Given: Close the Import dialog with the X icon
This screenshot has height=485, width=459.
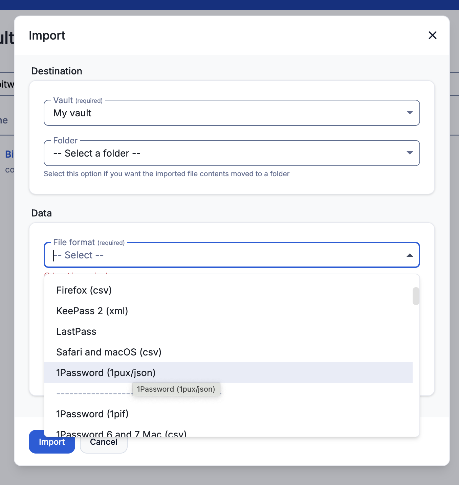Looking at the screenshot, I should coord(432,35).
